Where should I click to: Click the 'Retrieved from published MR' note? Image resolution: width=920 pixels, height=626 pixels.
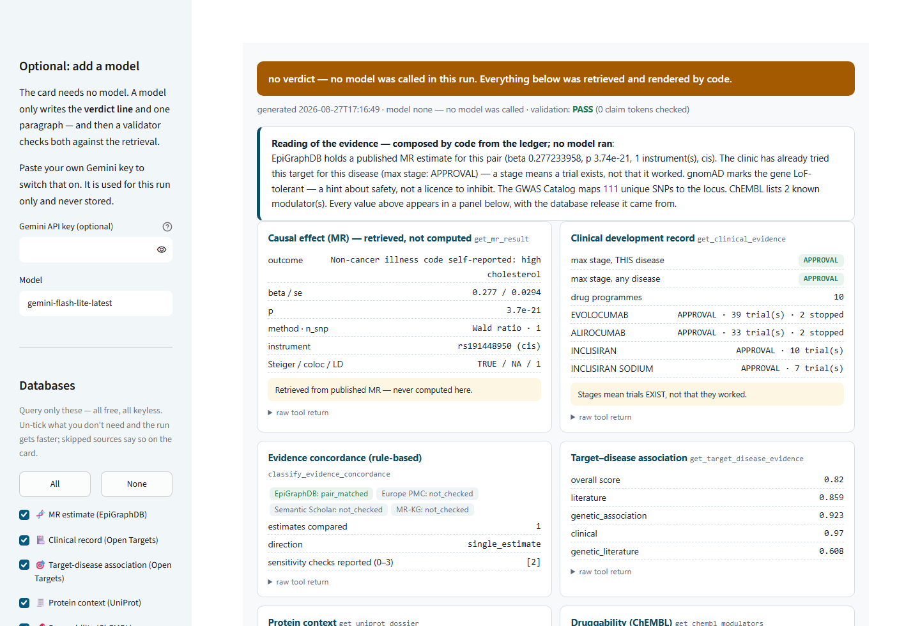tap(404, 390)
